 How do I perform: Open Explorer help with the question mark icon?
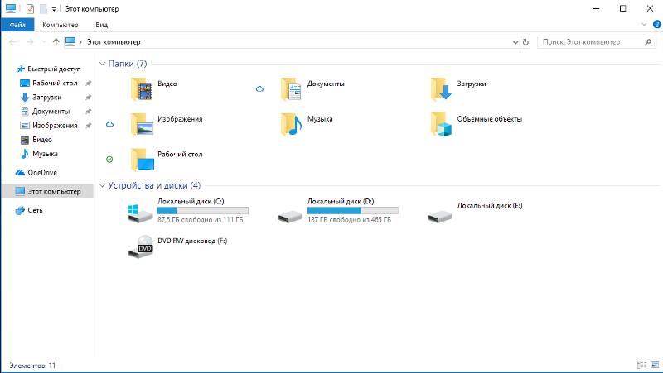(x=657, y=25)
